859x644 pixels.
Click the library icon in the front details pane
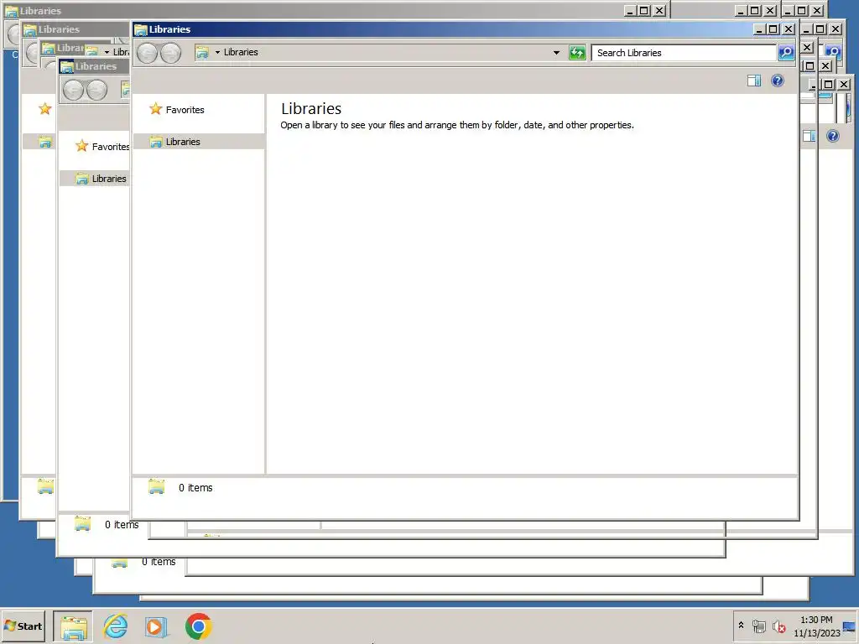point(156,486)
